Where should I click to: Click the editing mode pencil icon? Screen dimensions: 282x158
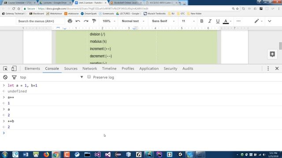click(256, 21)
